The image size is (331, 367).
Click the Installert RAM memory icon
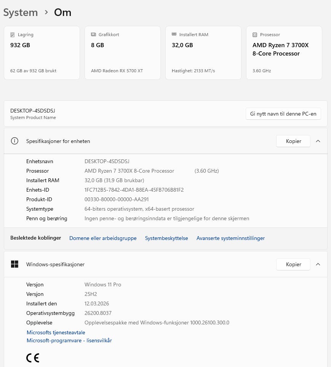[174, 34]
